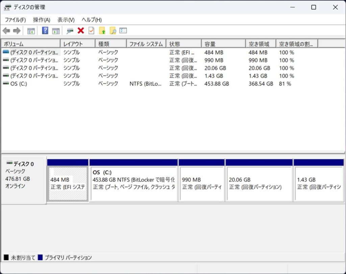Click the folder with green up-arrow icon
Viewport: 346px width, 274px height.
102,31
